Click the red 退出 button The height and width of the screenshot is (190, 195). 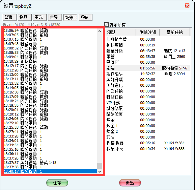130,183
